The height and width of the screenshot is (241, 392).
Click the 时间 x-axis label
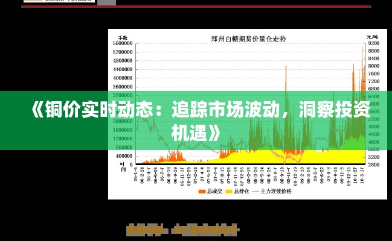[123, 167]
